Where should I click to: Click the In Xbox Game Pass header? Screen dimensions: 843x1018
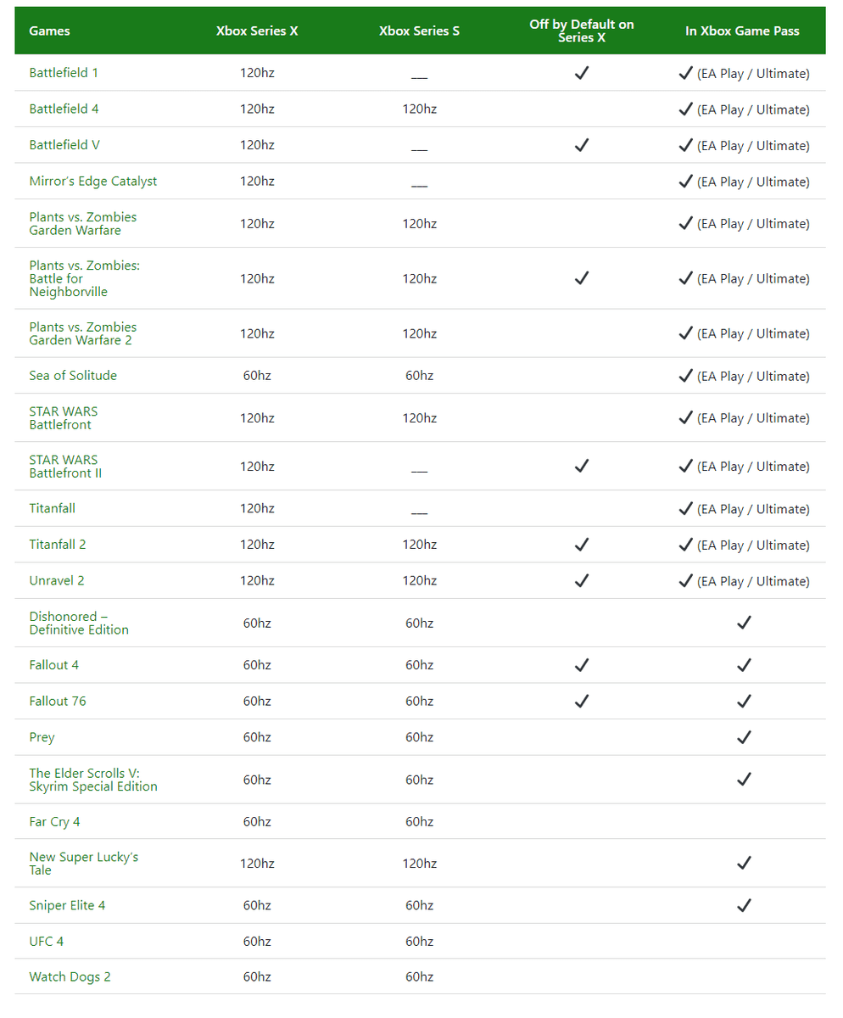click(743, 31)
